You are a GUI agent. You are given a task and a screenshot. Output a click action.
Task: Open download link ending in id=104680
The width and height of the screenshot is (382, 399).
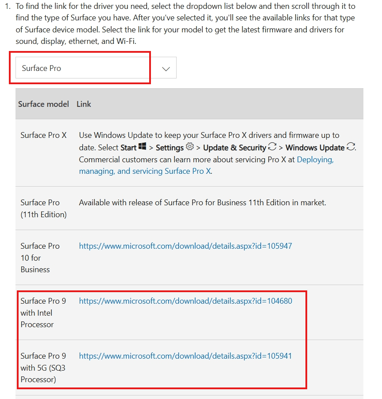point(185,301)
